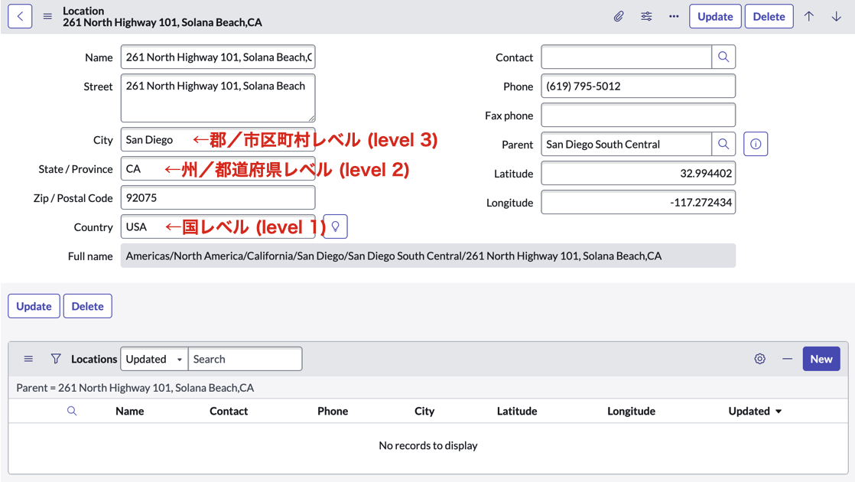Collapse the Locations panel with the minus control
This screenshot has width=855, height=482.
click(x=788, y=358)
